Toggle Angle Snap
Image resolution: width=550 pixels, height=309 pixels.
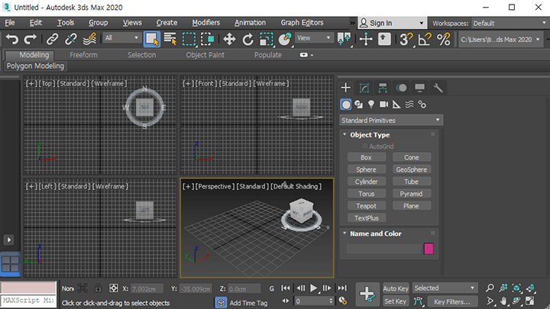point(425,39)
